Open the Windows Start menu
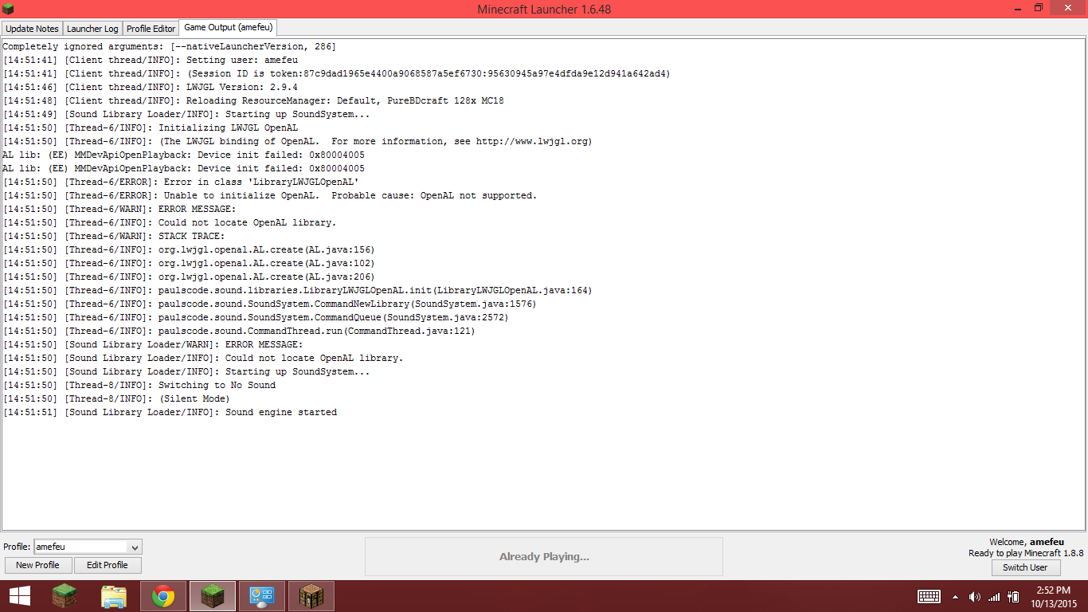Screen dimensions: 1088x612 pos(20,595)
